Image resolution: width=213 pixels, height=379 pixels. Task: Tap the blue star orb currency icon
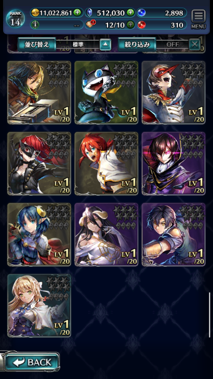pyautogui.click(x=142, y=13)
